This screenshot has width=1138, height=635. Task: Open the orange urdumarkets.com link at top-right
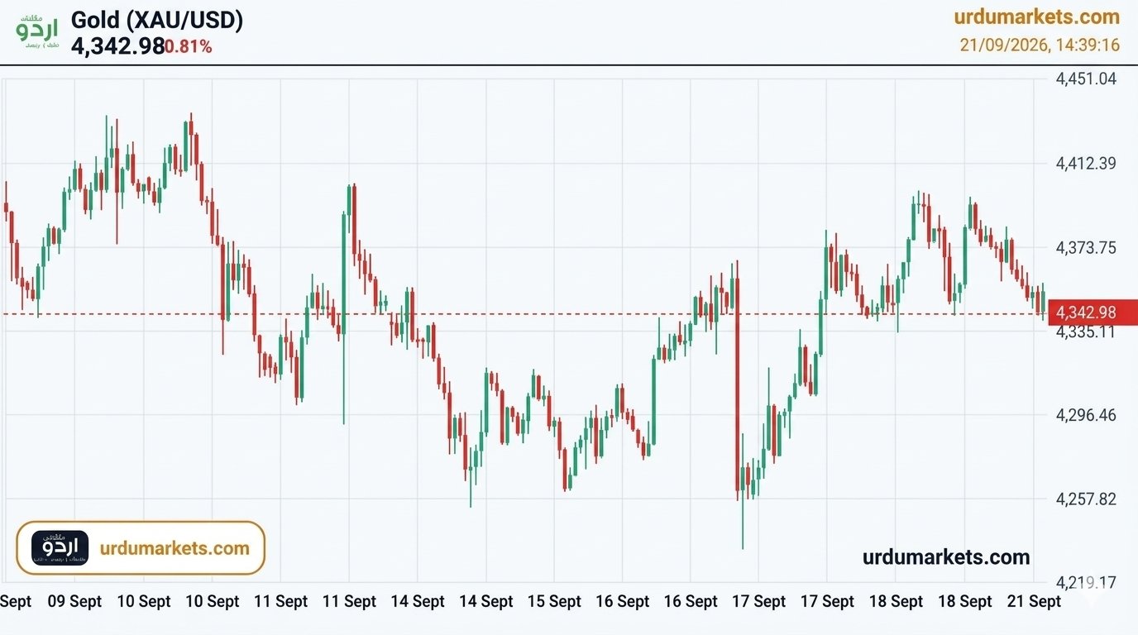[x=1036, y=17]
